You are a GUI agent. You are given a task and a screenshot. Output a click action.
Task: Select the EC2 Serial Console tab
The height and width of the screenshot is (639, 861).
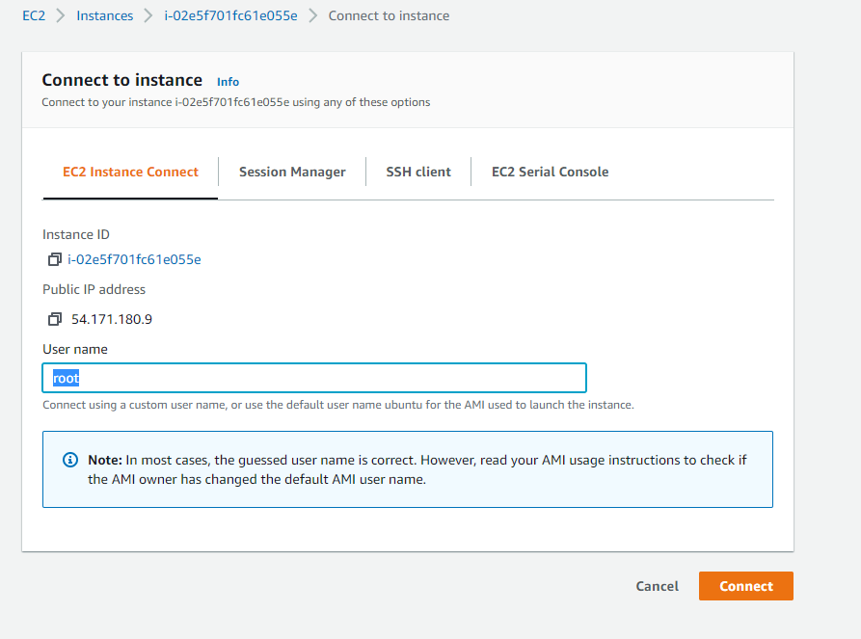pos(550,172)
